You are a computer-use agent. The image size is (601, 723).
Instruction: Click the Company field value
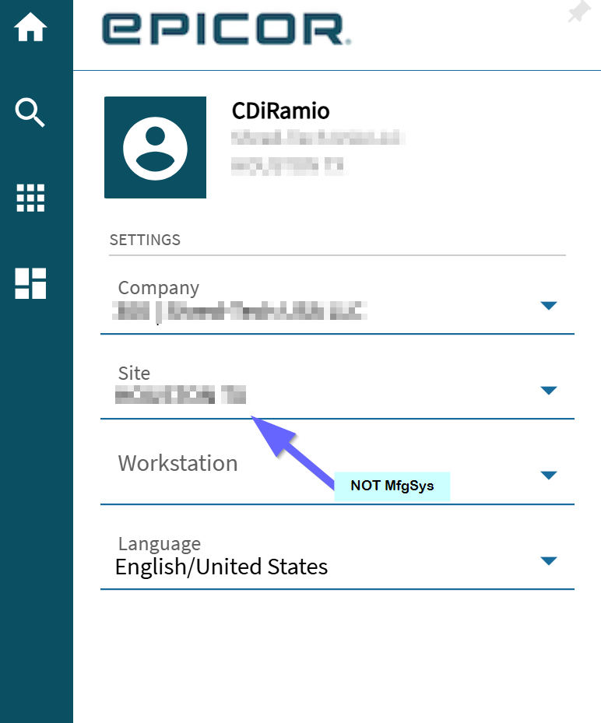(x=240, y=311)
